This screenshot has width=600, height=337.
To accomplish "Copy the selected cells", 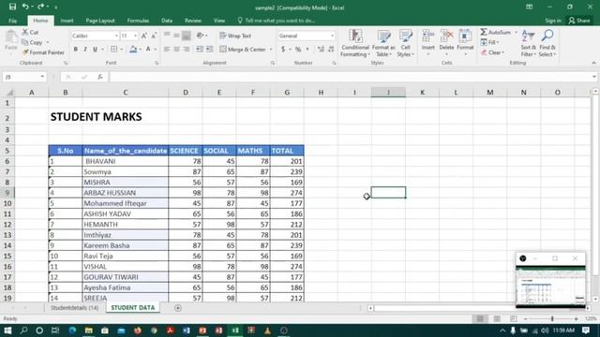I will coord(33,42).
